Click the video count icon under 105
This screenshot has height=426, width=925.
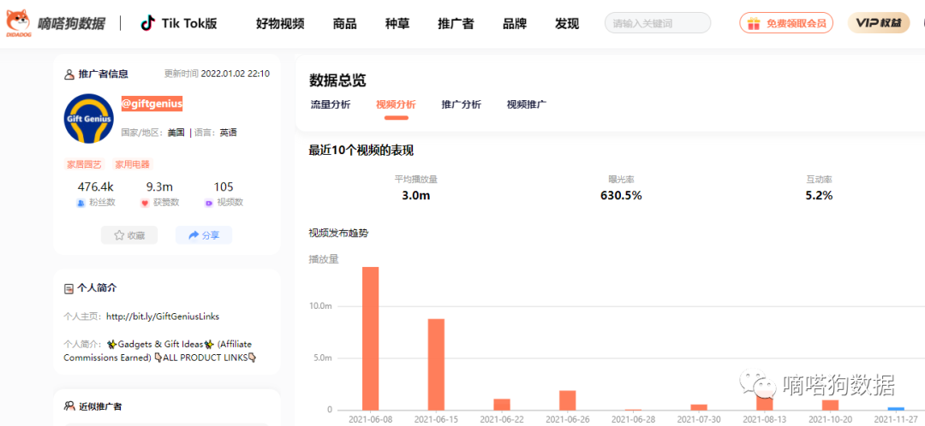pos(209,203)
